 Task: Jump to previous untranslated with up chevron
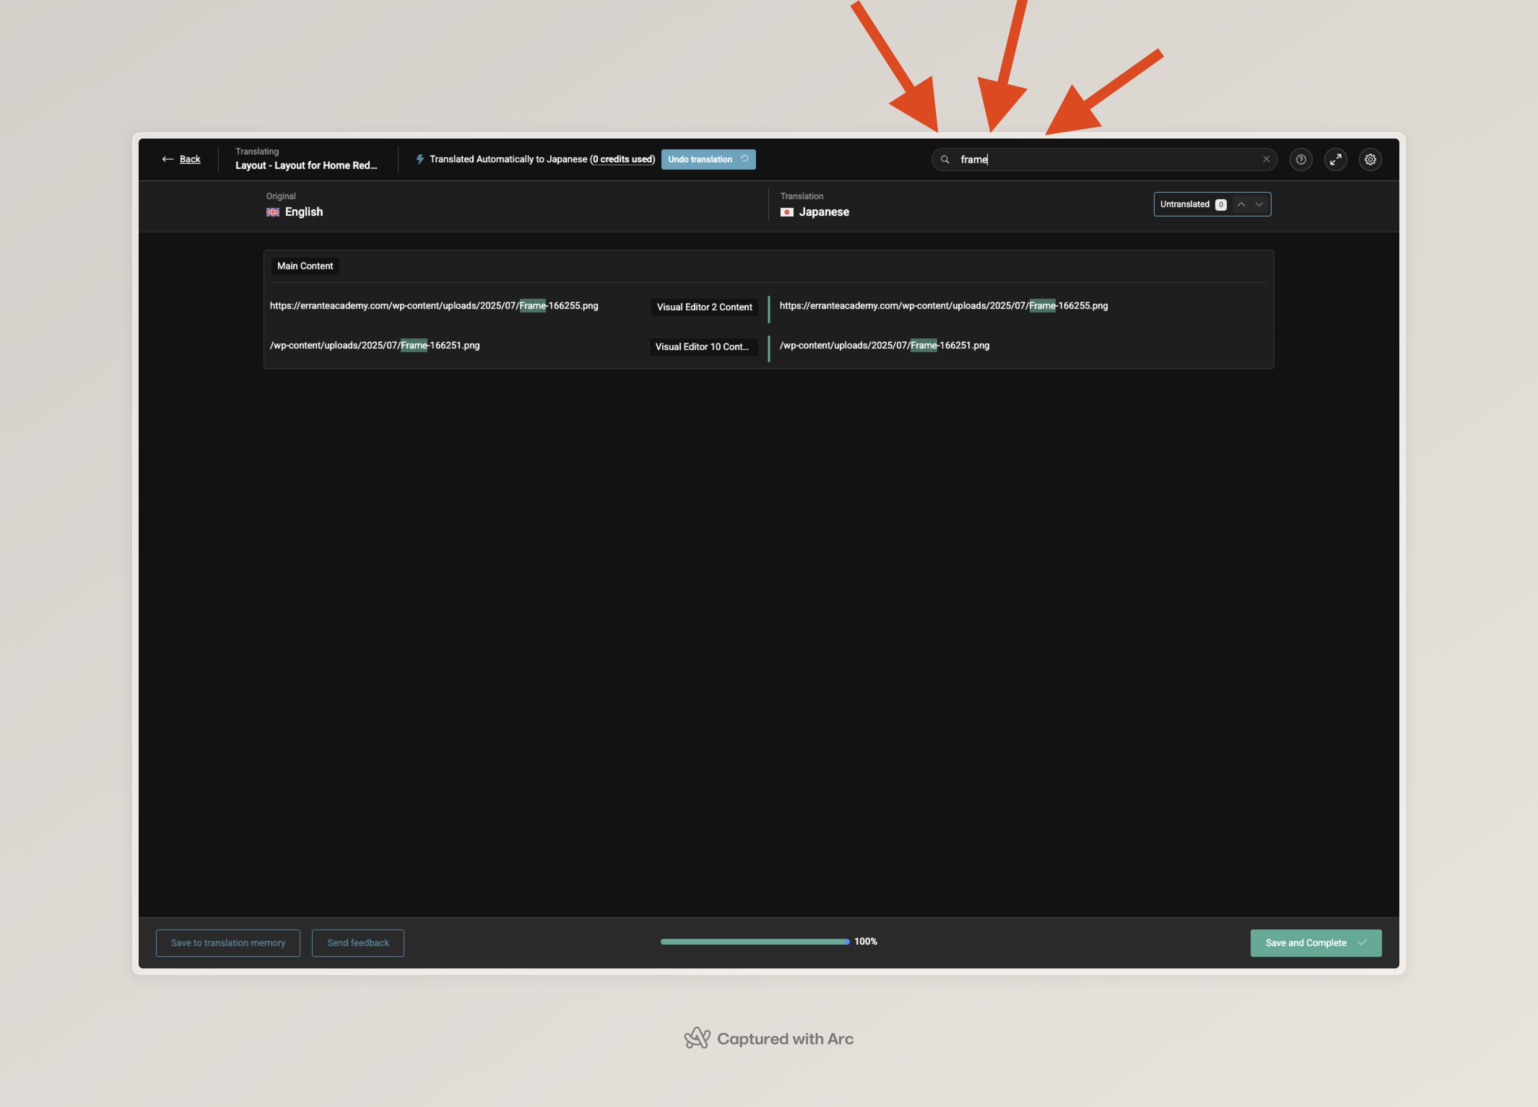(x=1240, y=204)
